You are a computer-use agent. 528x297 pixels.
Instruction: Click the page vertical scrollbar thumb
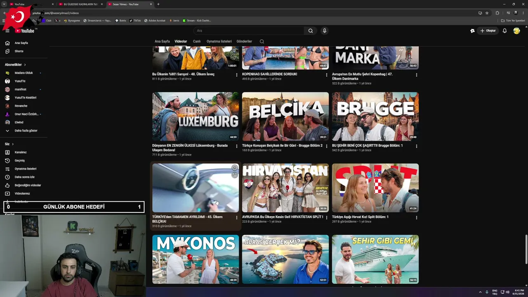coord(526,249)
